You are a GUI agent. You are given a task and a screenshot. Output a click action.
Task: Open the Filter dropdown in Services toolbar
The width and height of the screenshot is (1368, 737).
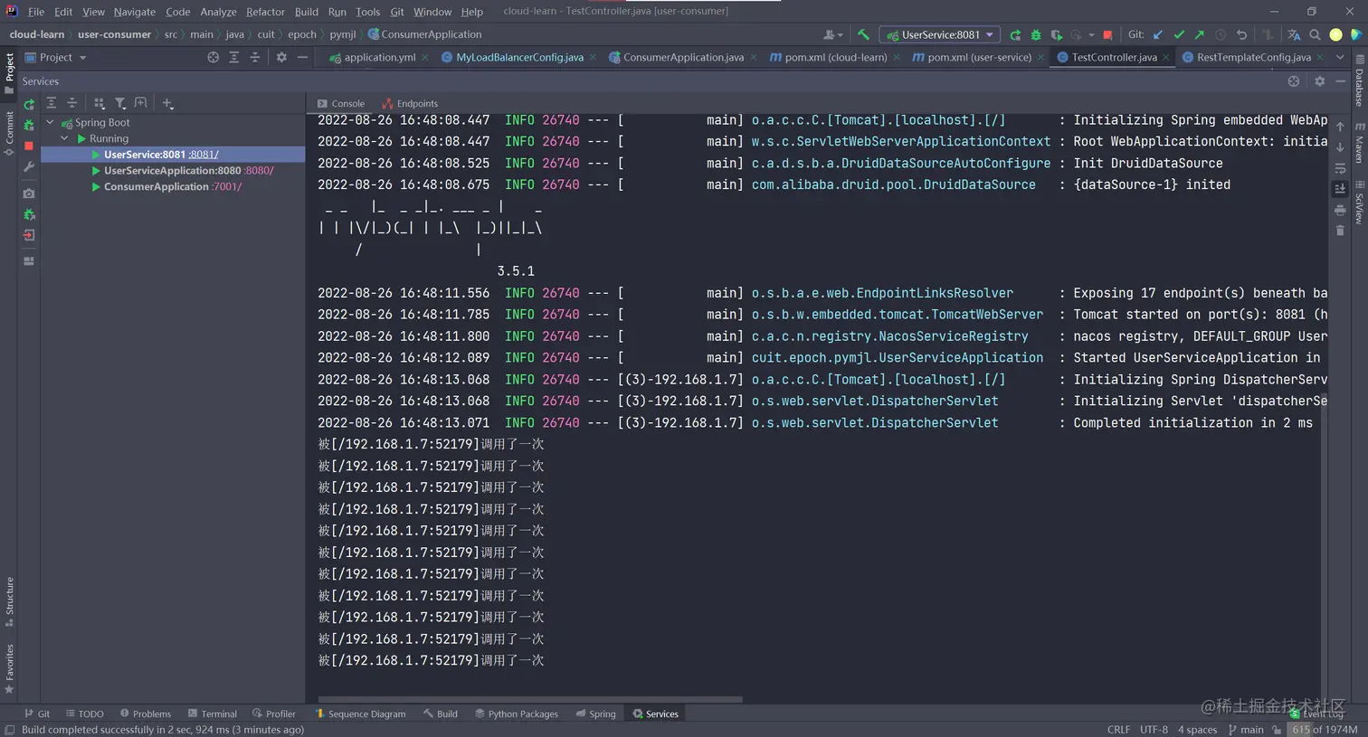[x=120, y=103]
